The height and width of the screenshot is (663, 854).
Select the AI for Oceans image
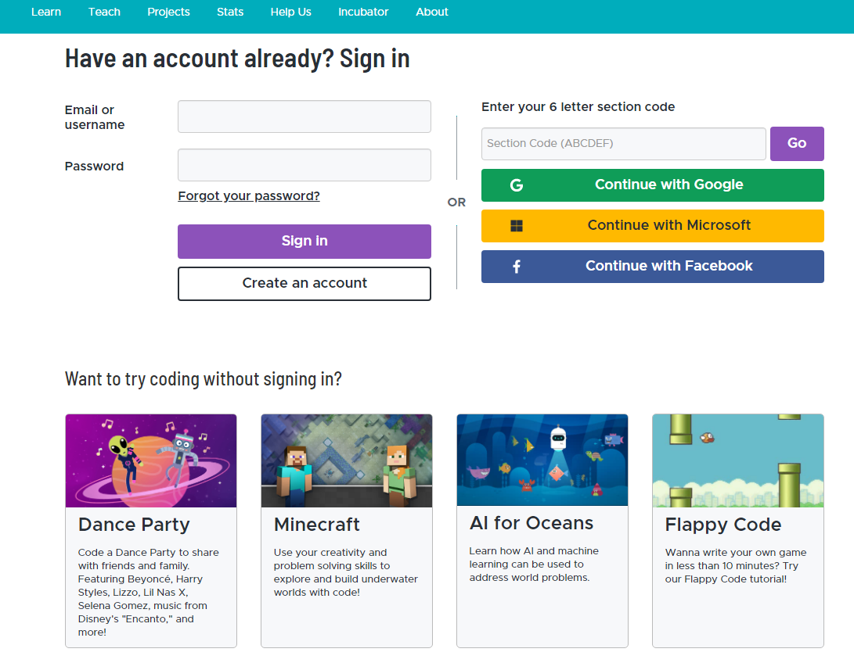coord(542,460)
